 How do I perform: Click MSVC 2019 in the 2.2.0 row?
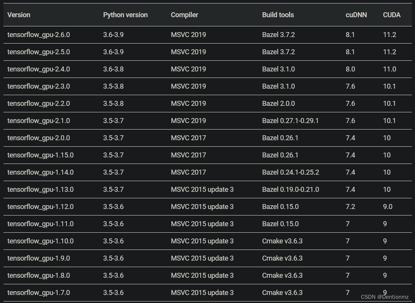pos(189,104)
